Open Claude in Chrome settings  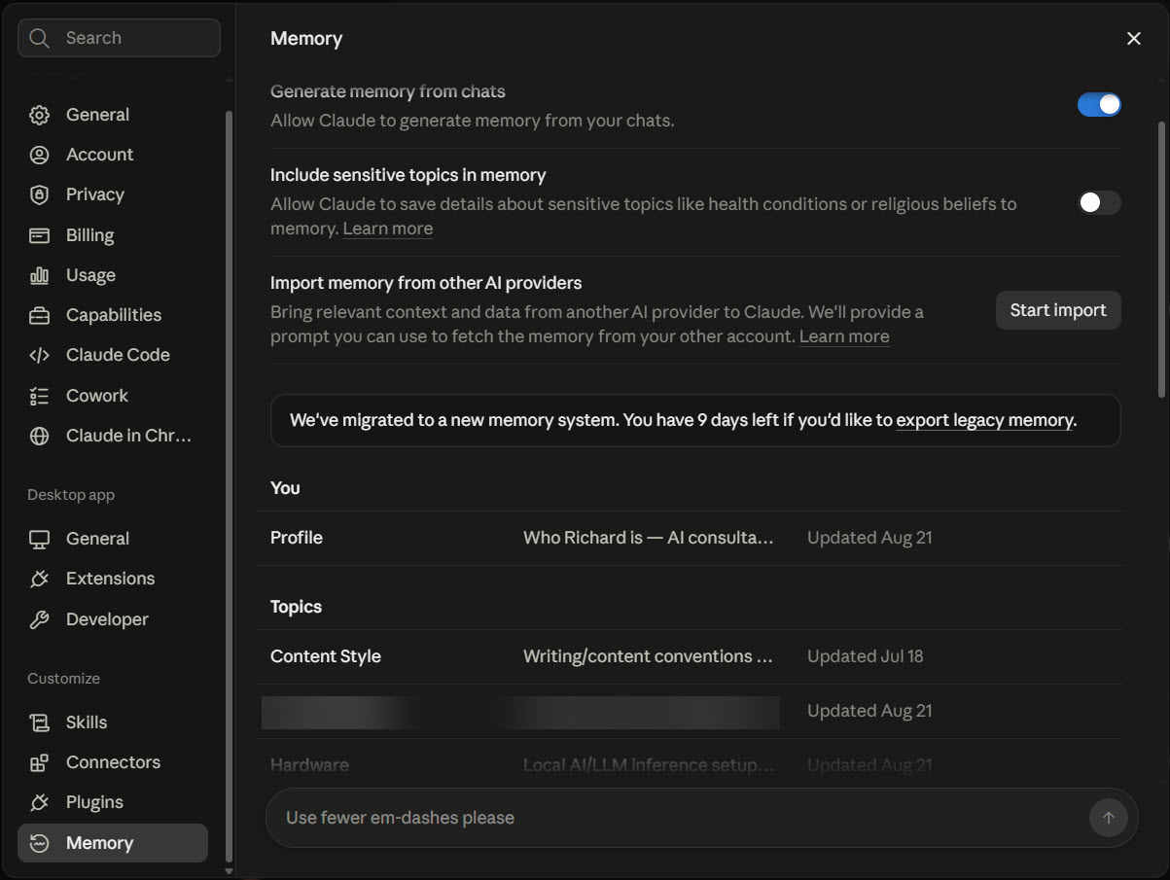click(x=113, y=436)
